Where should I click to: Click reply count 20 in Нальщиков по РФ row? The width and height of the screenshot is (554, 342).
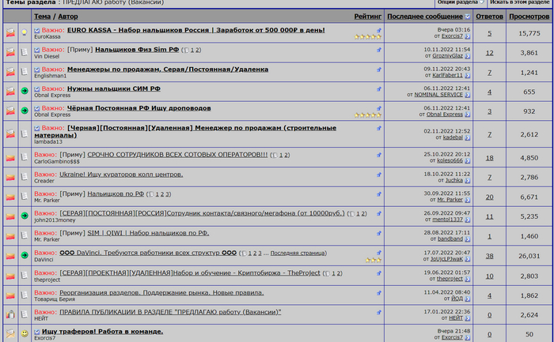click(489, 197)
